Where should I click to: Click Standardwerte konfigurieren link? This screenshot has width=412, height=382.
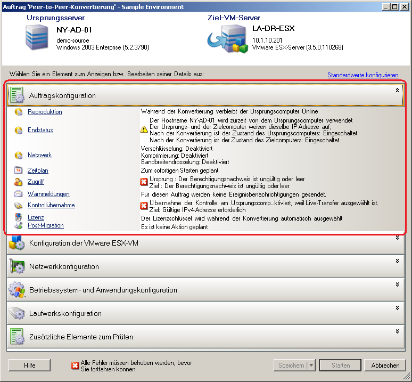[x=363, y=75]
